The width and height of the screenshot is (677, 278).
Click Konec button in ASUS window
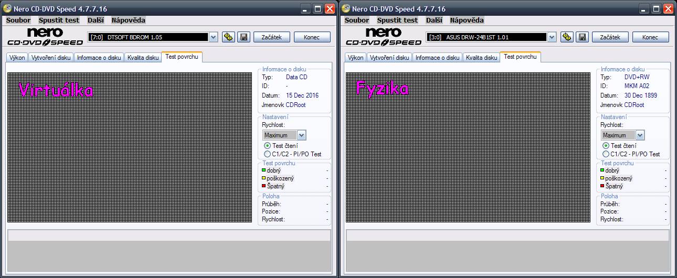(x=651, y=37)
